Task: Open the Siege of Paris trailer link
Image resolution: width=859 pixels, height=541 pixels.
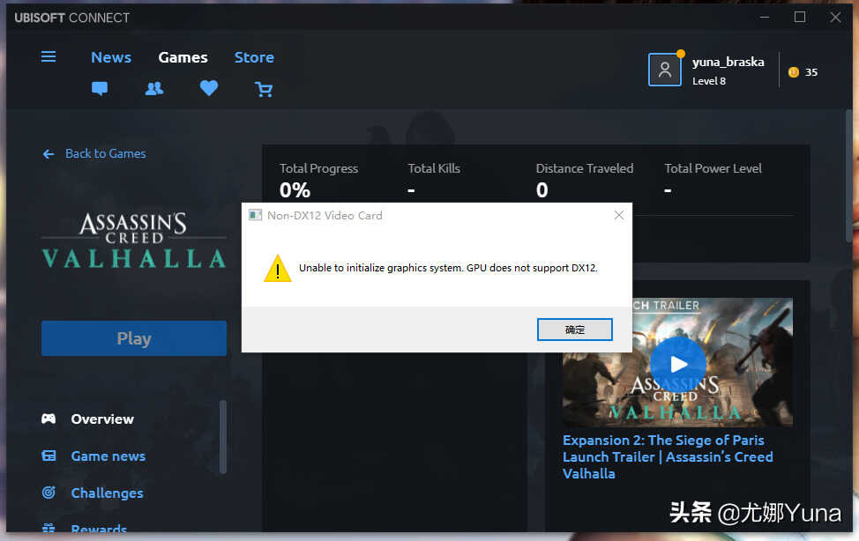Action: [668, 456]
